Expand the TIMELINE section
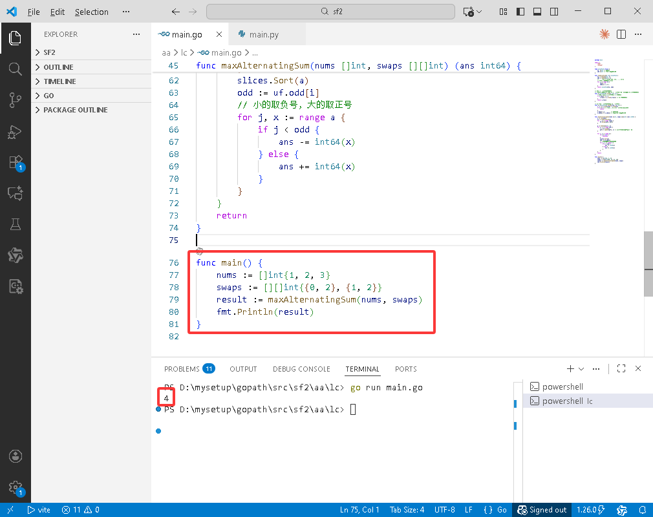This screenshot has height=517, width=653. pyautogui.click(x=91, y=81)
